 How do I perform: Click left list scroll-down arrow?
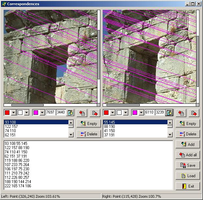(x=71, y=135)
